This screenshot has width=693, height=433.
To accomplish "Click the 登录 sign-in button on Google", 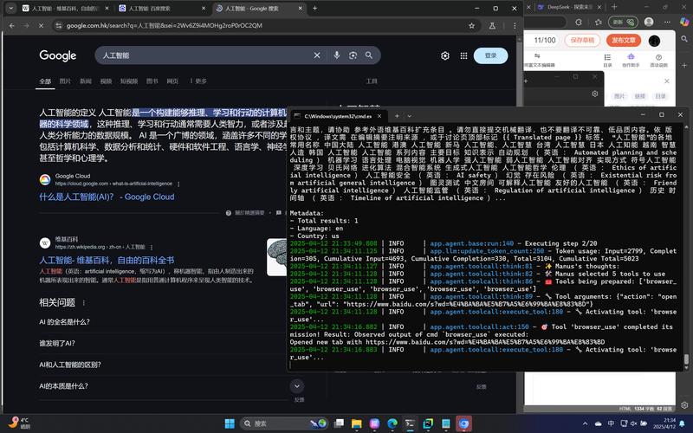I will (x=490, y=55).
